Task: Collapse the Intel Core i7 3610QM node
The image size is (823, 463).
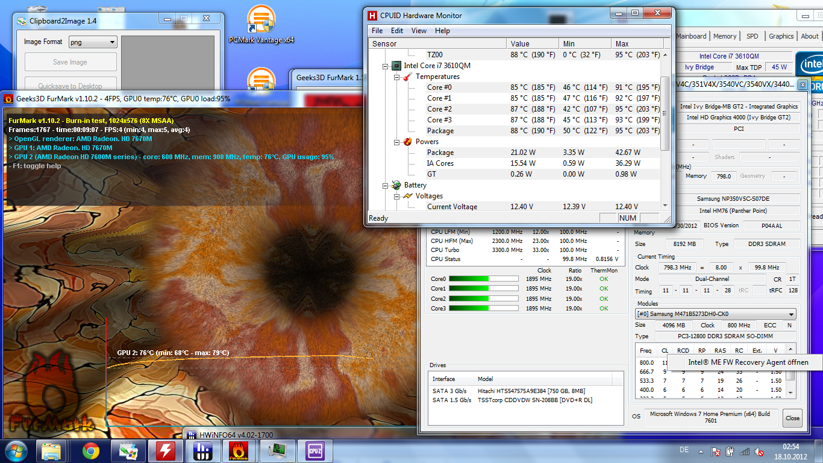Action: (x=385, y=66)
